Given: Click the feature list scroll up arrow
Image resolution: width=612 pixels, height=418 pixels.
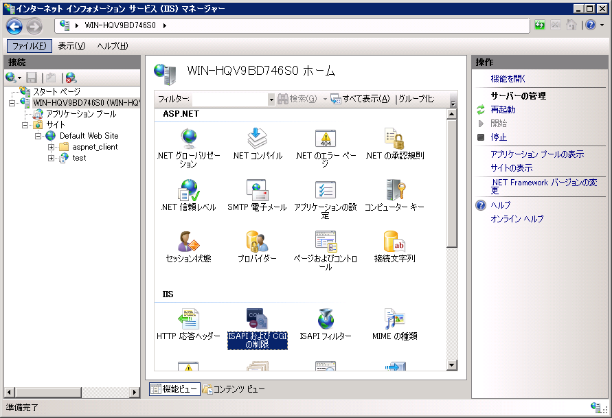Looking at the screenshot, I should pos(451,114).
